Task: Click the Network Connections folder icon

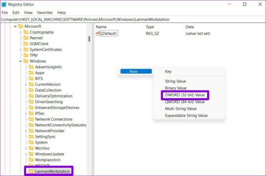Action: (x=31, y=119)
